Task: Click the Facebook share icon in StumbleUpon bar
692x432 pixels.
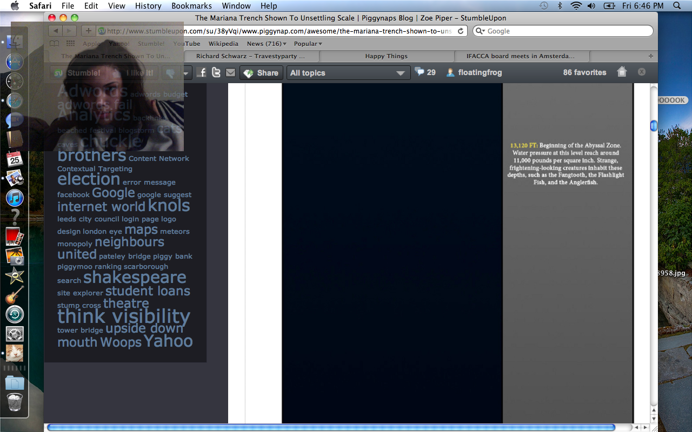Action: pos(202,72)
